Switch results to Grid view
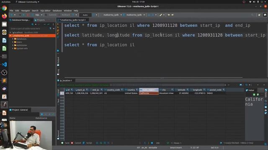The image size is (268, 150). point(58,92)
